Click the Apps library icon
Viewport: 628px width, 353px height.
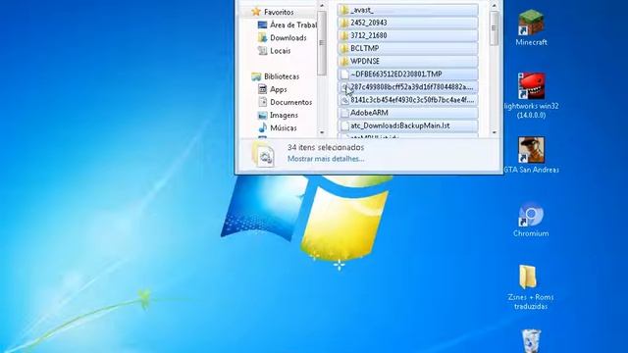262,89
